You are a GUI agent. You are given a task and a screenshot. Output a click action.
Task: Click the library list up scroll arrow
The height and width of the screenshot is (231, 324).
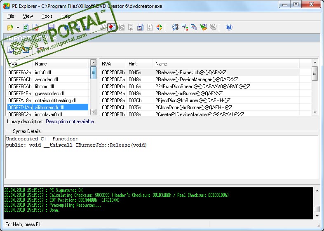94,62
